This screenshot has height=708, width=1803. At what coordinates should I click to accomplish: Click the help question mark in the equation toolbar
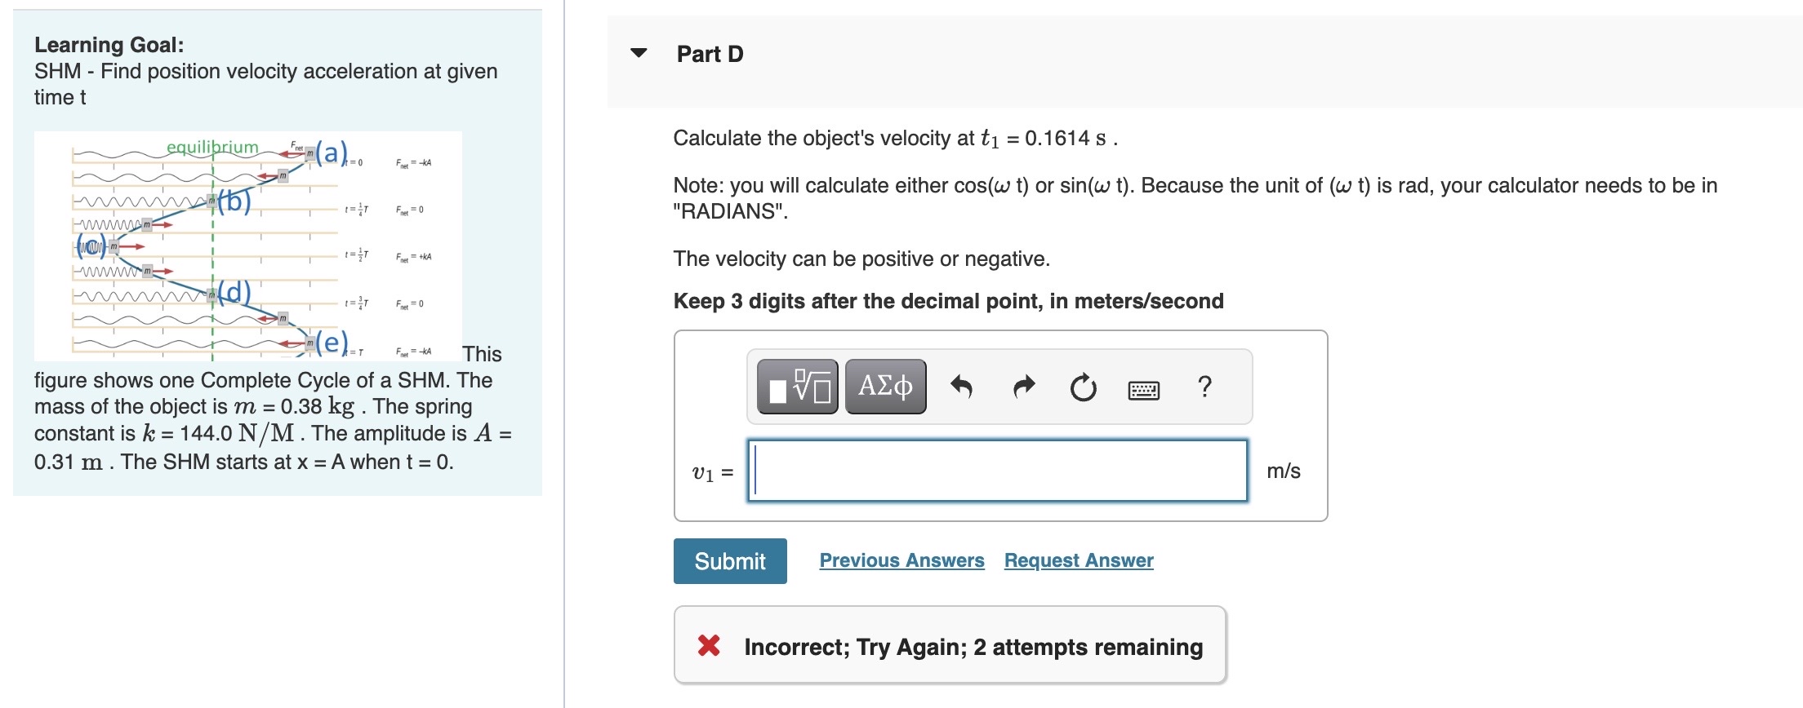pyautogui.click(x=1204, y=387)
